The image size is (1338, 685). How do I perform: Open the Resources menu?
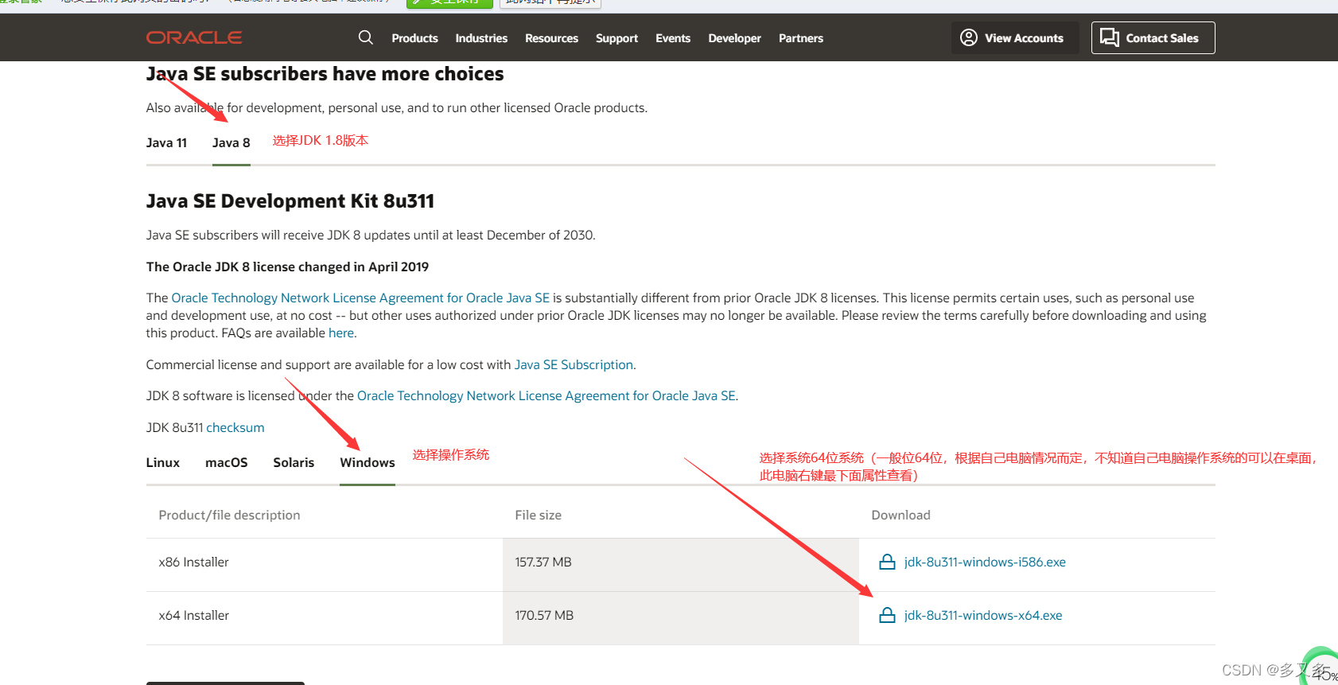coord(551,38)
